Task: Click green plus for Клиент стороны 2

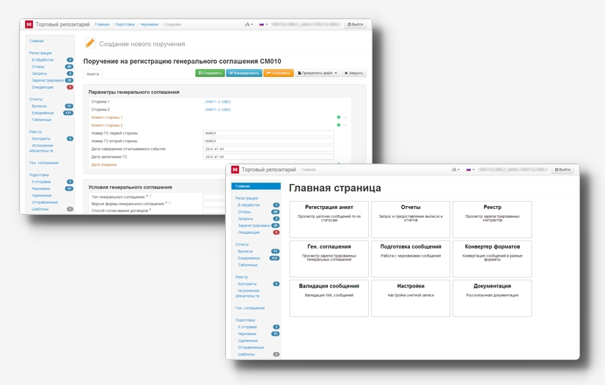Action: [338, 125]
